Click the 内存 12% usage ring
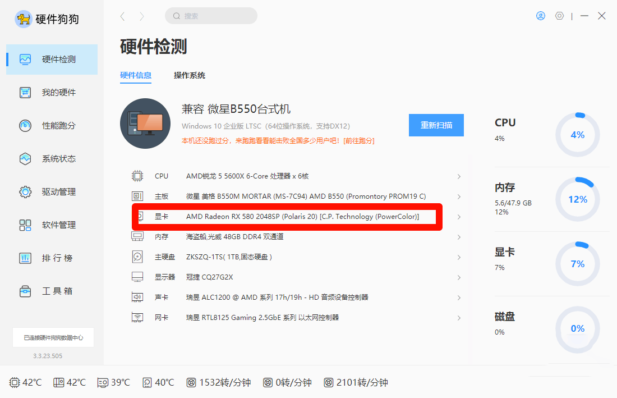The height and width of the screenshot is (398, 617). click(x=578, y=200)
